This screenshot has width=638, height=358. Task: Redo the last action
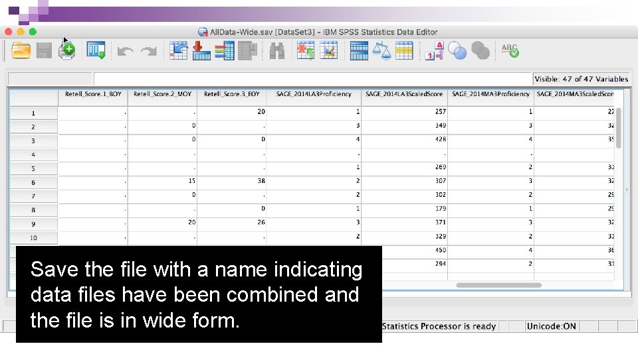click(x=148, y=51)
